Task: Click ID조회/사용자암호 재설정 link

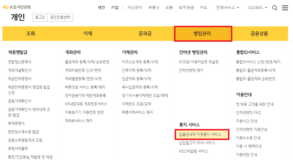Action: click(x=199, y=62)
